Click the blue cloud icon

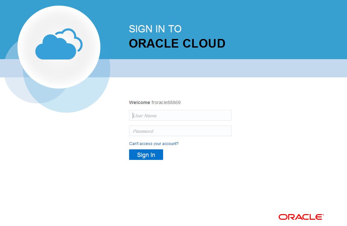tap(59, 44)
